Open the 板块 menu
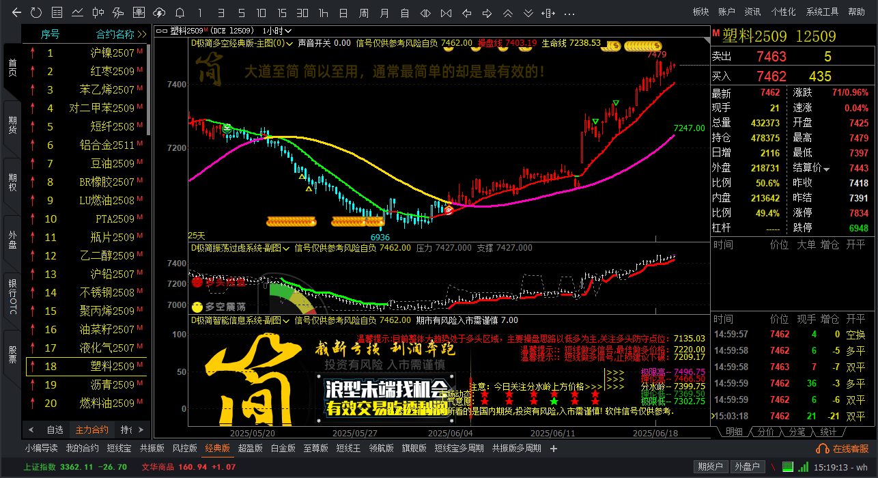 (701, 12)
